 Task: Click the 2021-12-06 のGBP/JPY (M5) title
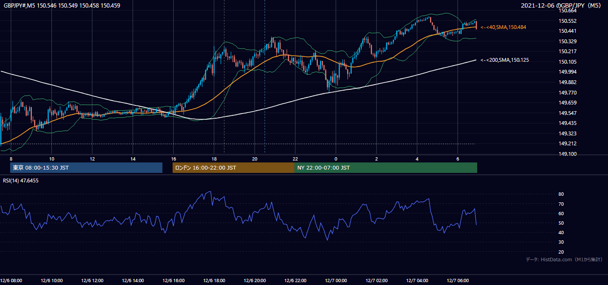point(562,6)
